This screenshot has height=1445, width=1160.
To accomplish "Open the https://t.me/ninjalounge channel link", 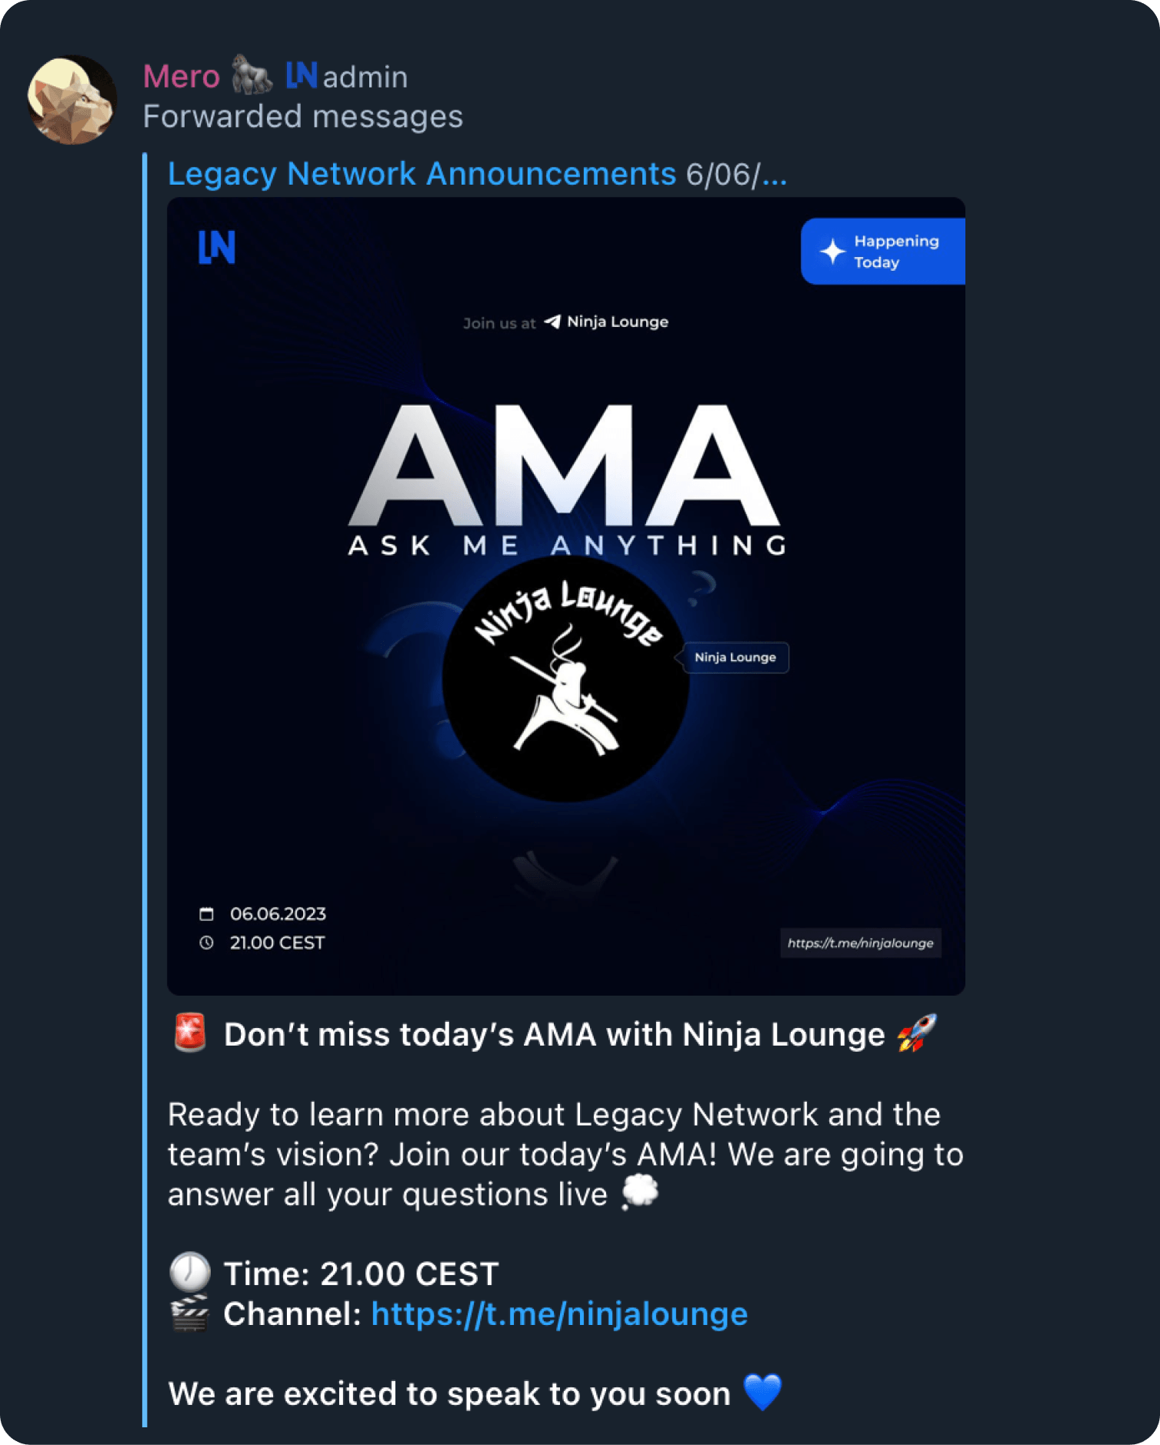I will (559, 1313).
